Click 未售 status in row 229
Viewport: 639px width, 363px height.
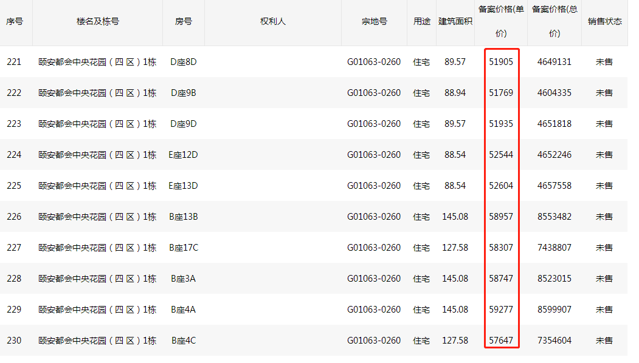pos(604,310)
